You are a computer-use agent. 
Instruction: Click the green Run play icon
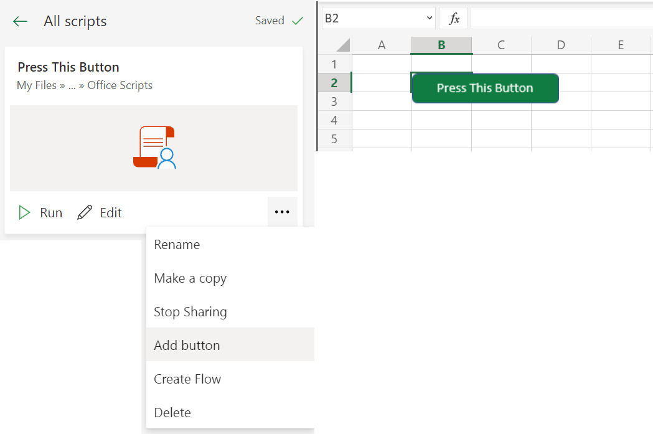(x=24, y=213)
